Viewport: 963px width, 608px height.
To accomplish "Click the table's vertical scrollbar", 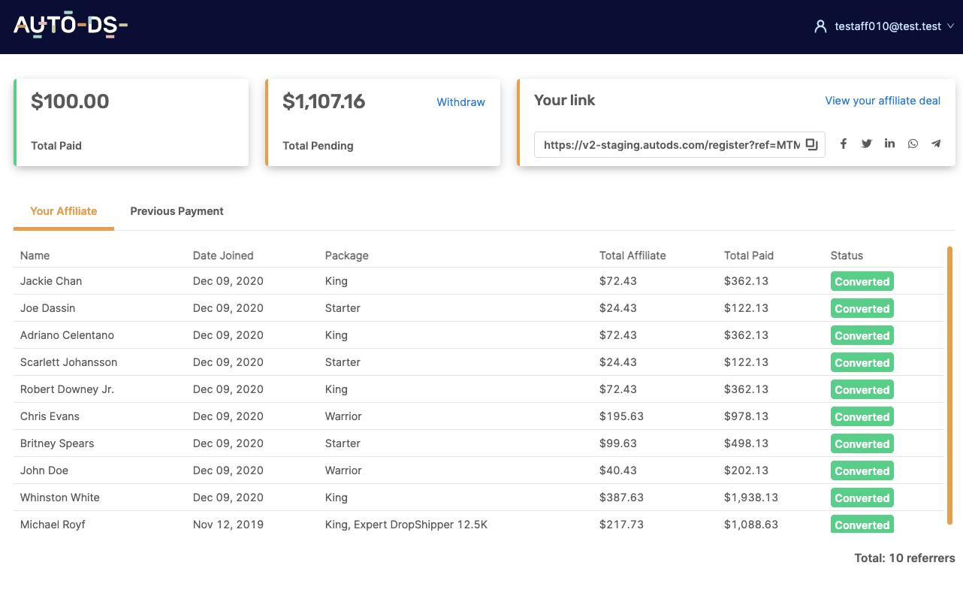I will click(x=950, y=385).
